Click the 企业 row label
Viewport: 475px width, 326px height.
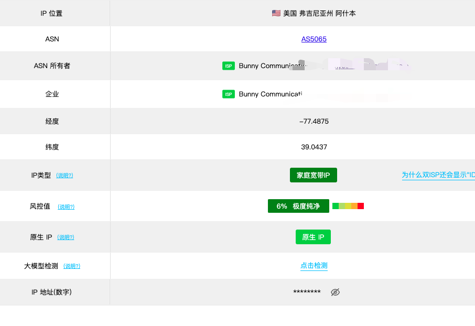52,94
